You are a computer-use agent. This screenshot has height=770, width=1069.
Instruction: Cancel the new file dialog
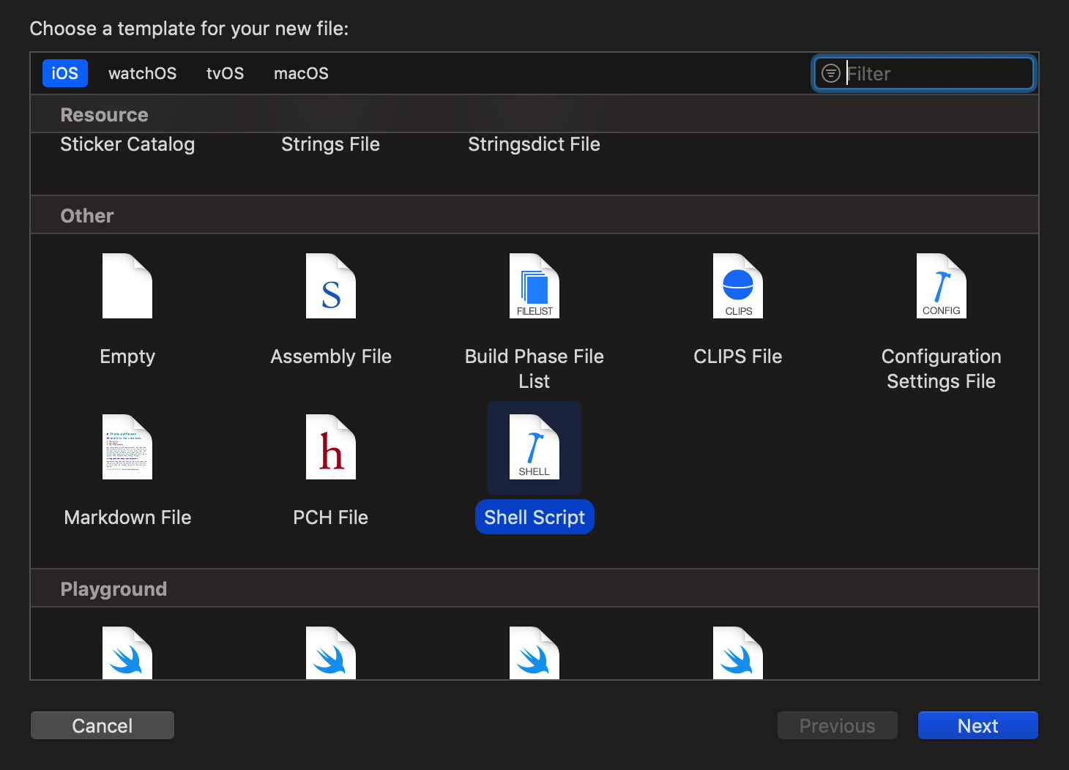pos(103,725)
